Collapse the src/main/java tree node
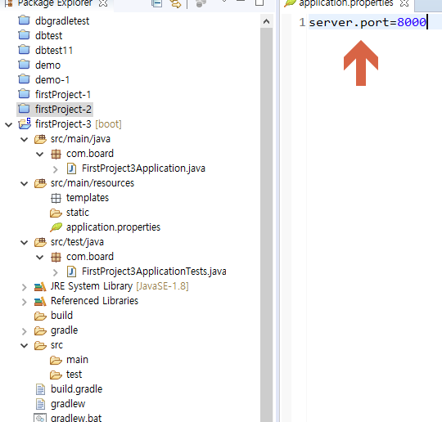This screenshot has width=442, height=422. 25,139
